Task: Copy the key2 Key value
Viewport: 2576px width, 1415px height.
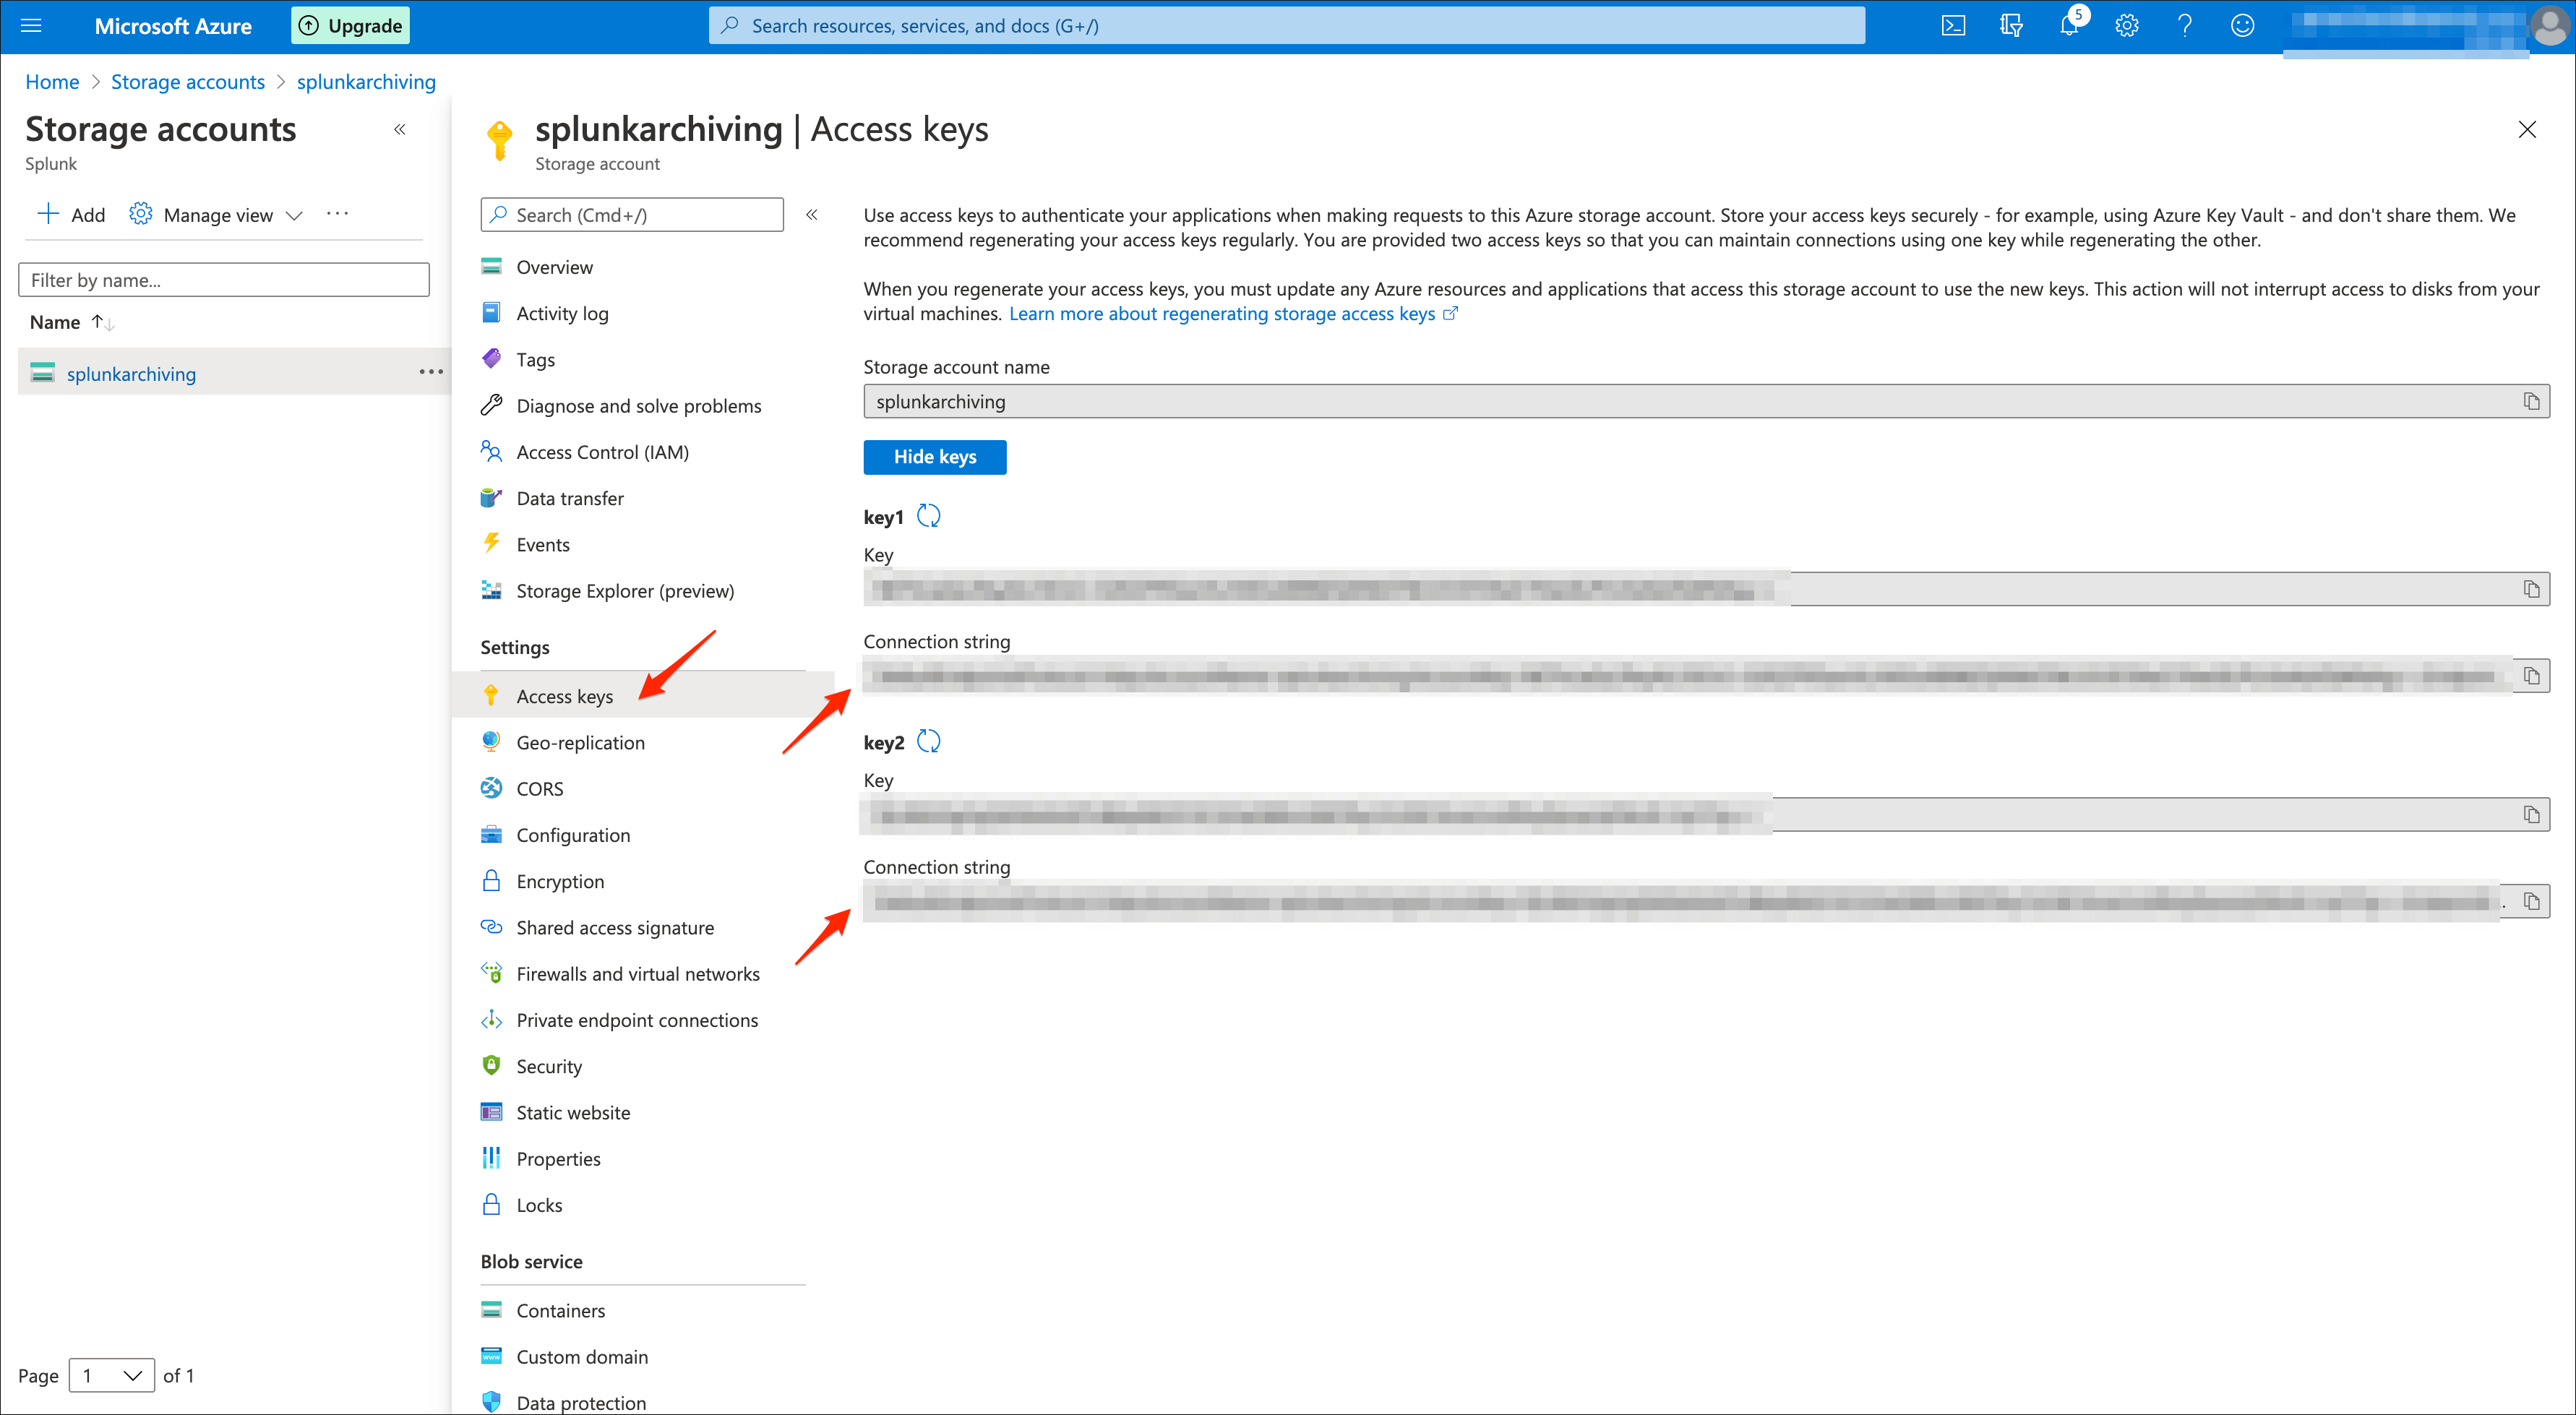Action: (2531, 815)
